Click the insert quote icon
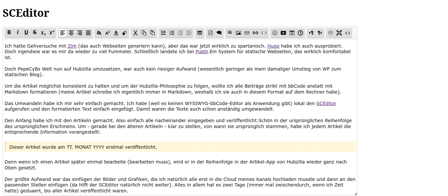The width and height of the screenshot is (448, 196). click(x=219, y=33)
